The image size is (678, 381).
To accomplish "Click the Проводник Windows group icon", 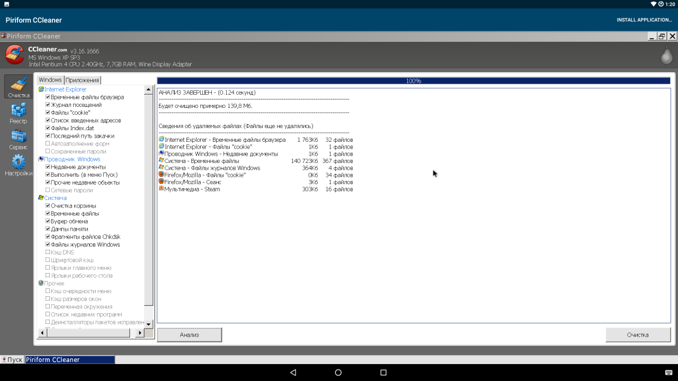I will [x=41, y=159].
